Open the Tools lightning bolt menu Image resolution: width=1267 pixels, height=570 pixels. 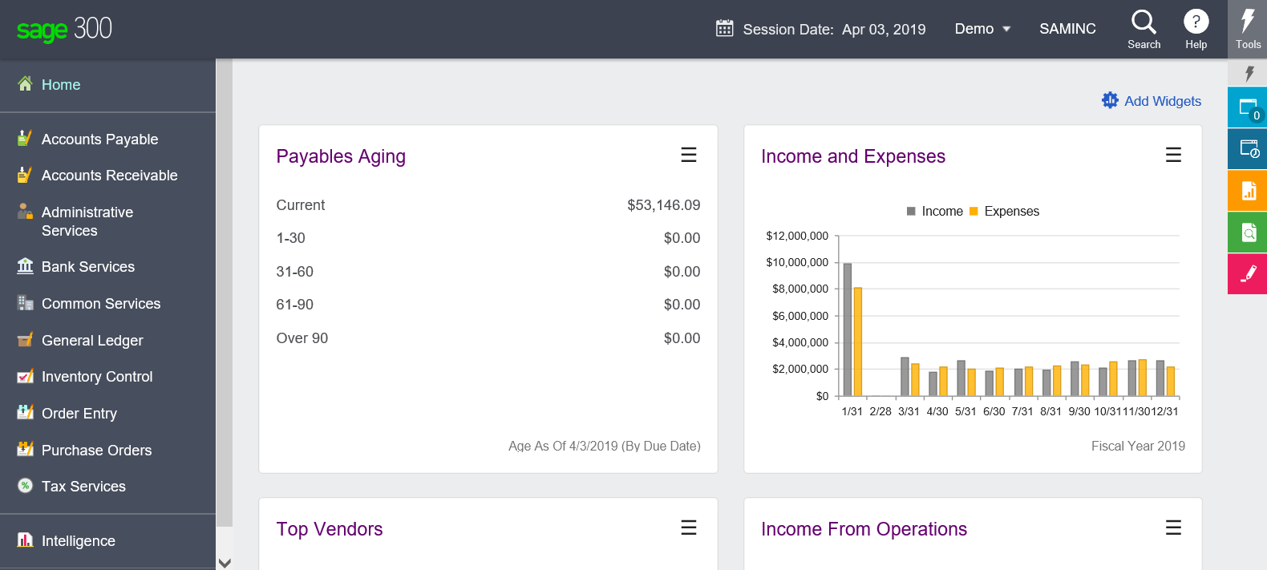click(x=1248, y=29)
